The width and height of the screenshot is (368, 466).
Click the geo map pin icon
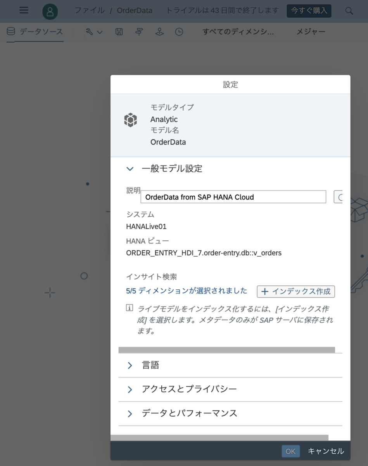click(x=159, y=32)
